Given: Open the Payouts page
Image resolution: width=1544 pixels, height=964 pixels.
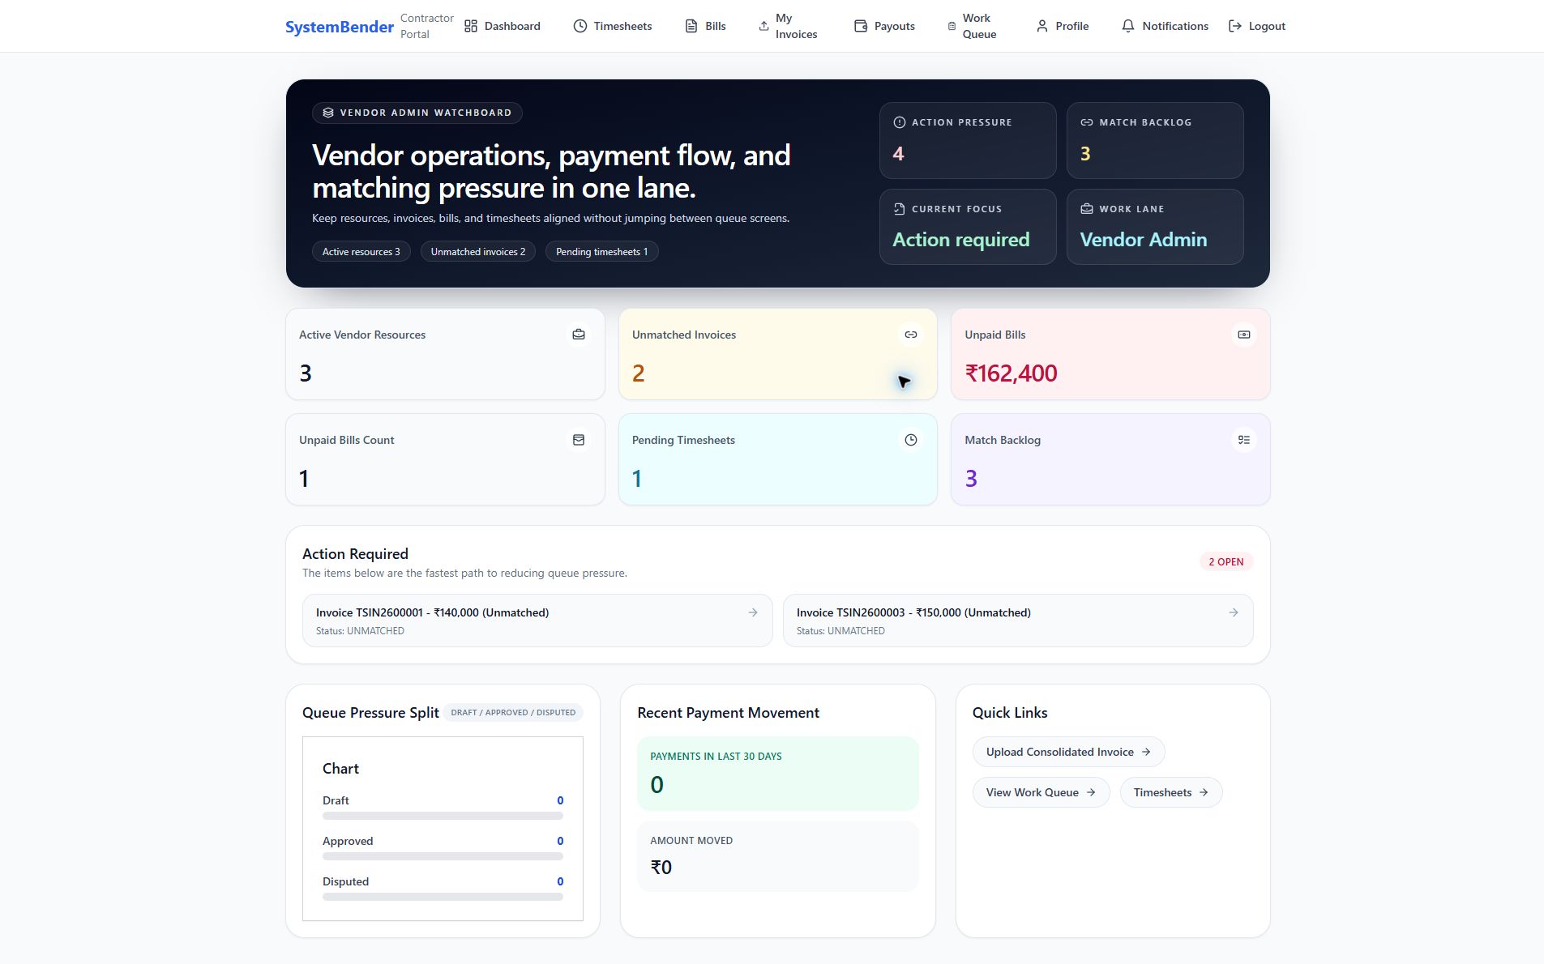Looking at the screenshot, I should coord(884,26).
